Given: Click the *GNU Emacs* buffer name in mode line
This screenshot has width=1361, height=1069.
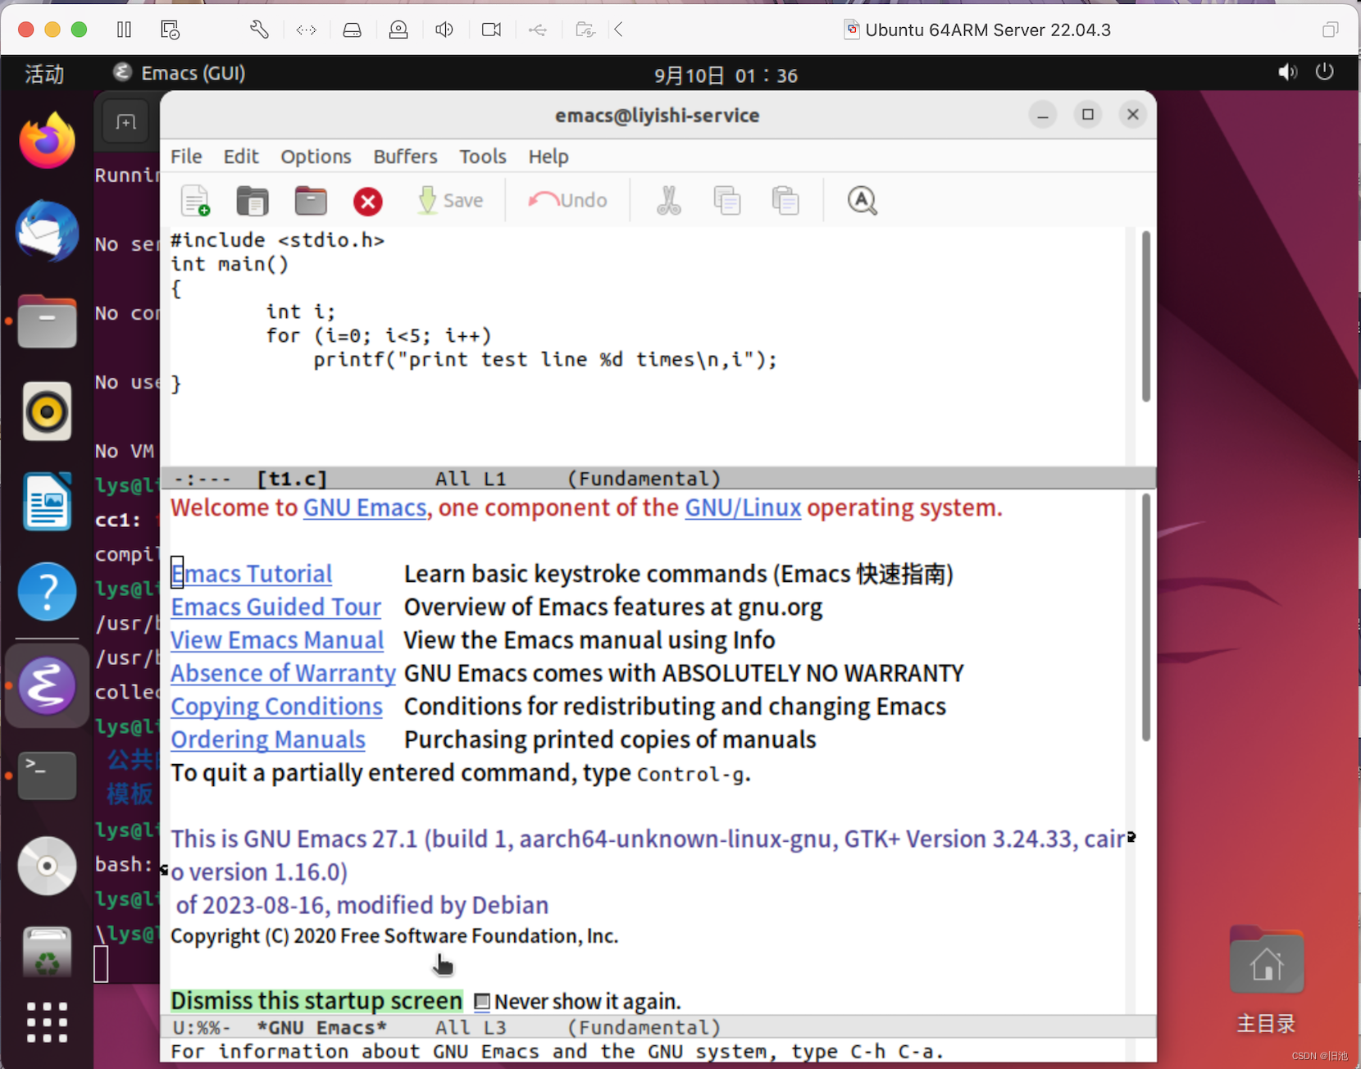Looking at the screenshot, I should (x=321, y=1028).
